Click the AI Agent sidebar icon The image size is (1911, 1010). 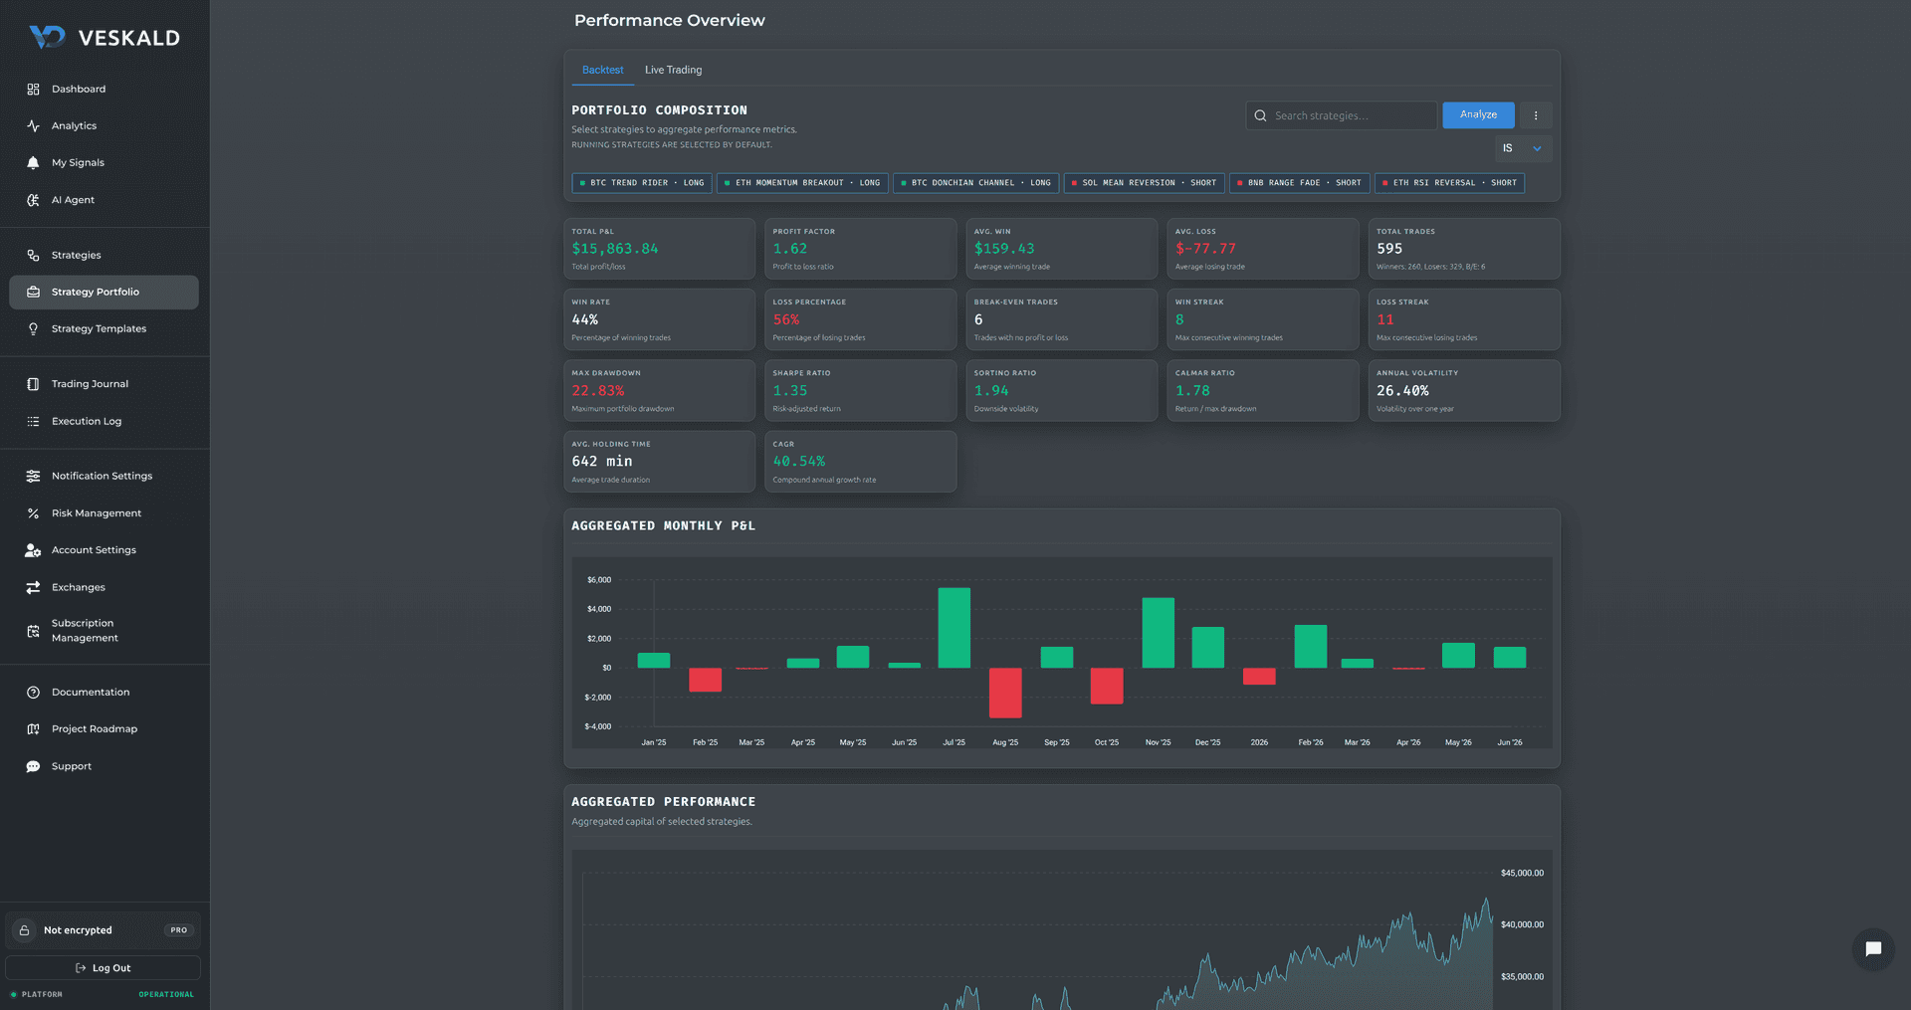click(x=33, y=200)
